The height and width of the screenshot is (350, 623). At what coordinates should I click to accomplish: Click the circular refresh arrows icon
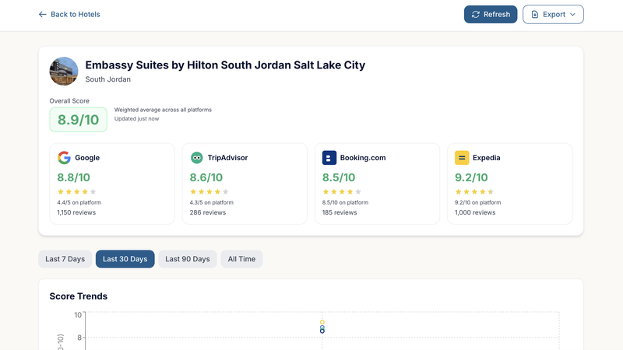(476, 14)
